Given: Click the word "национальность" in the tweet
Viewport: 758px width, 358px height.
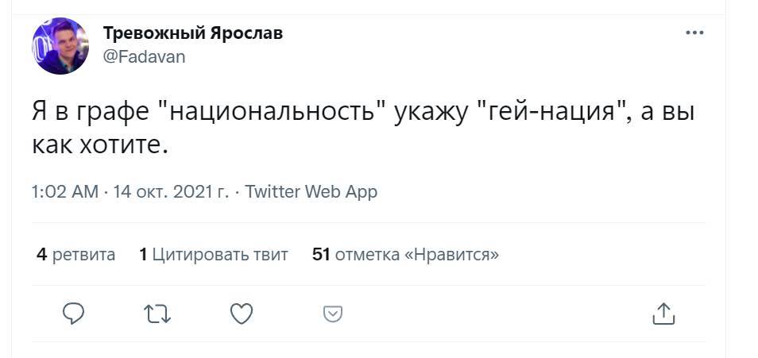Looking at the screenshot, I should tap(272, 113).
